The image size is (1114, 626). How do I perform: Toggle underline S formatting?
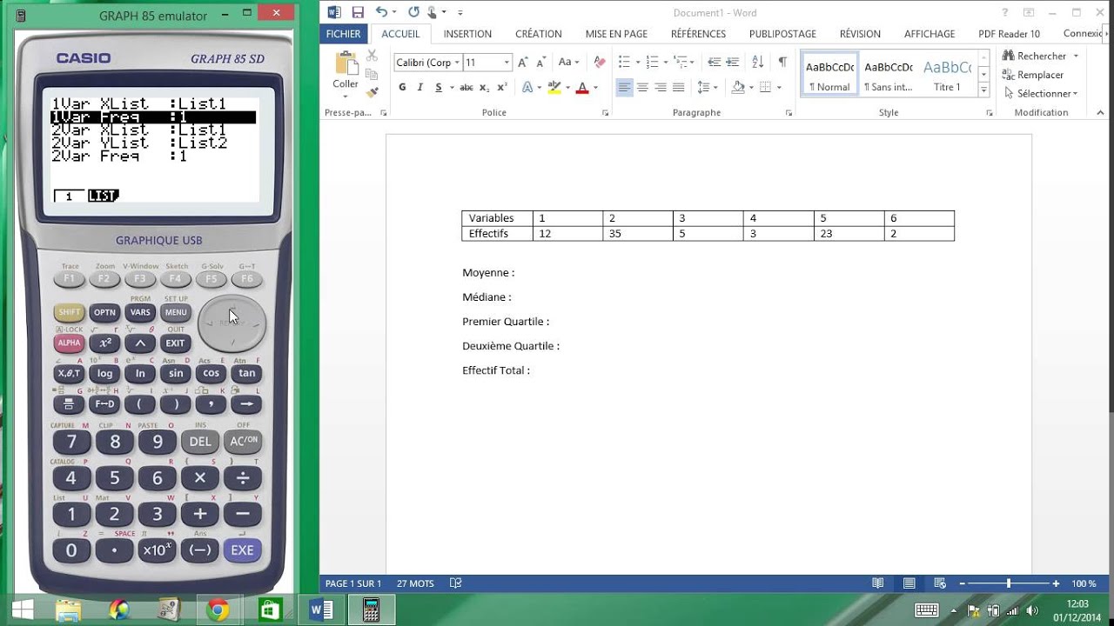(439, 87)
